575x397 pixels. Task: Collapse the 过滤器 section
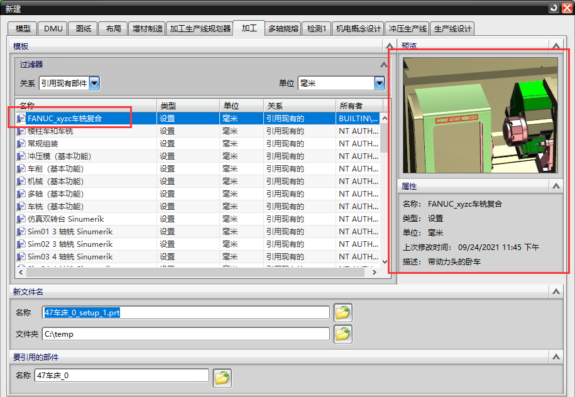click(383, 65)
